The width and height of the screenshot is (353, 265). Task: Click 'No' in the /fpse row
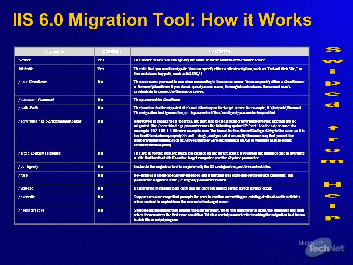[100, 175]
